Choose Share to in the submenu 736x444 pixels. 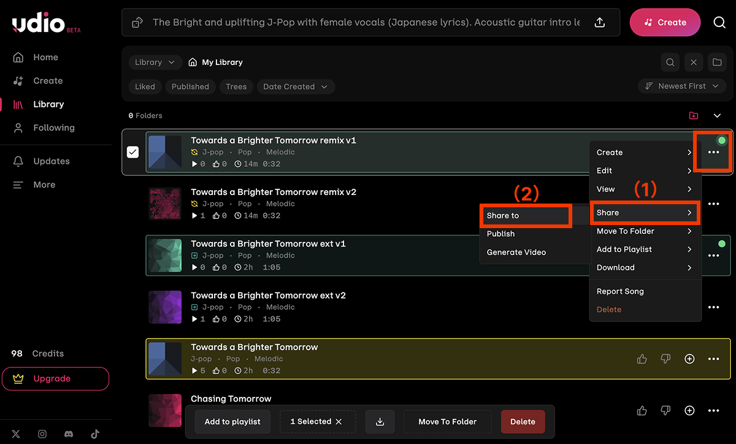tap(526, 216)
